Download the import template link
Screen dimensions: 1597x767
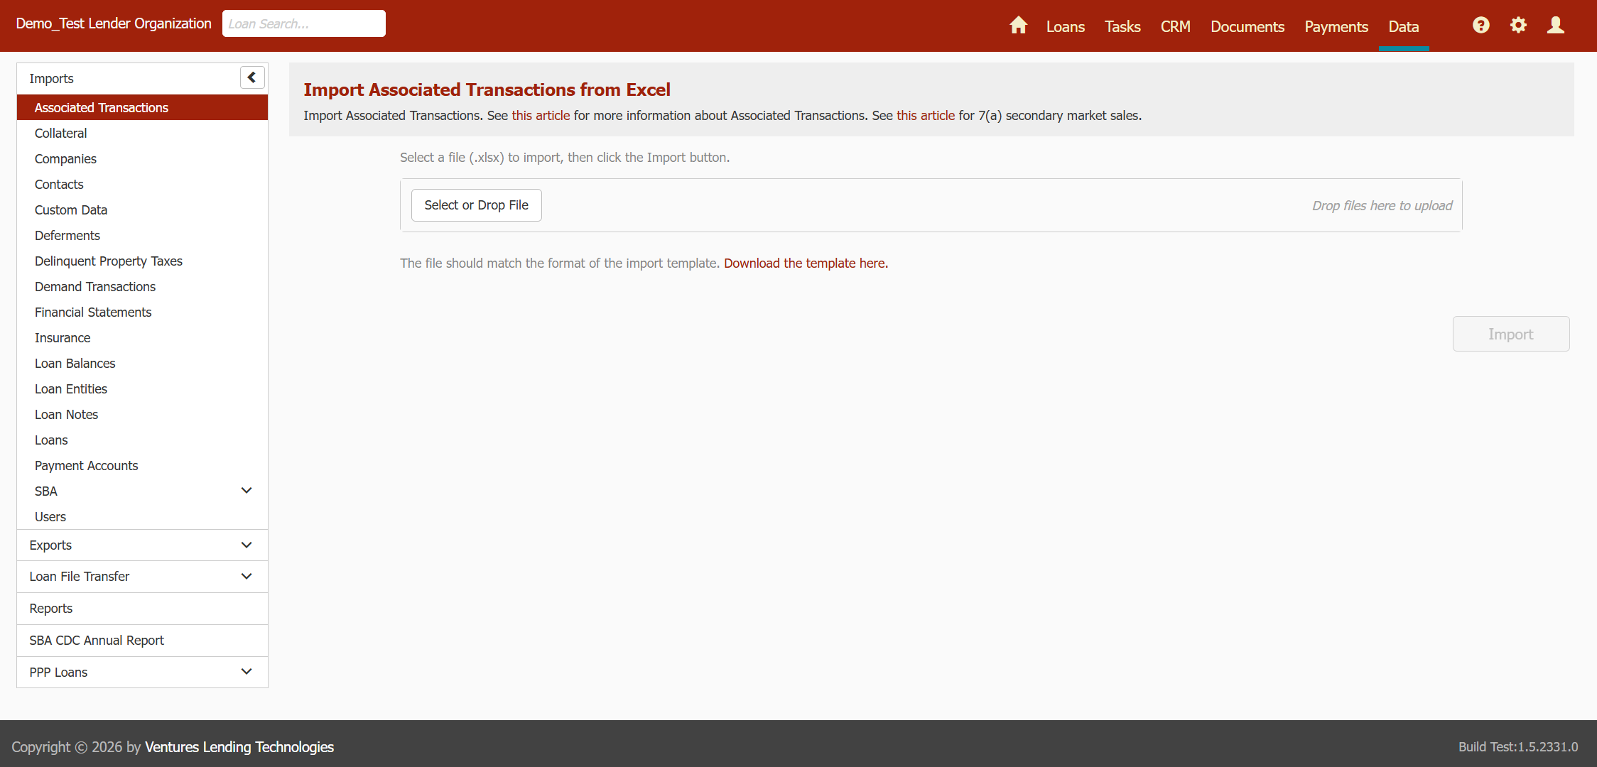806,263
